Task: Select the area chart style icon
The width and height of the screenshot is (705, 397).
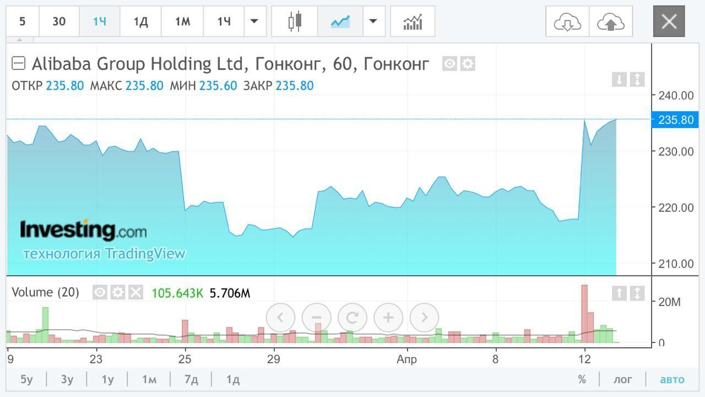Action: click(x=340, y=22)
